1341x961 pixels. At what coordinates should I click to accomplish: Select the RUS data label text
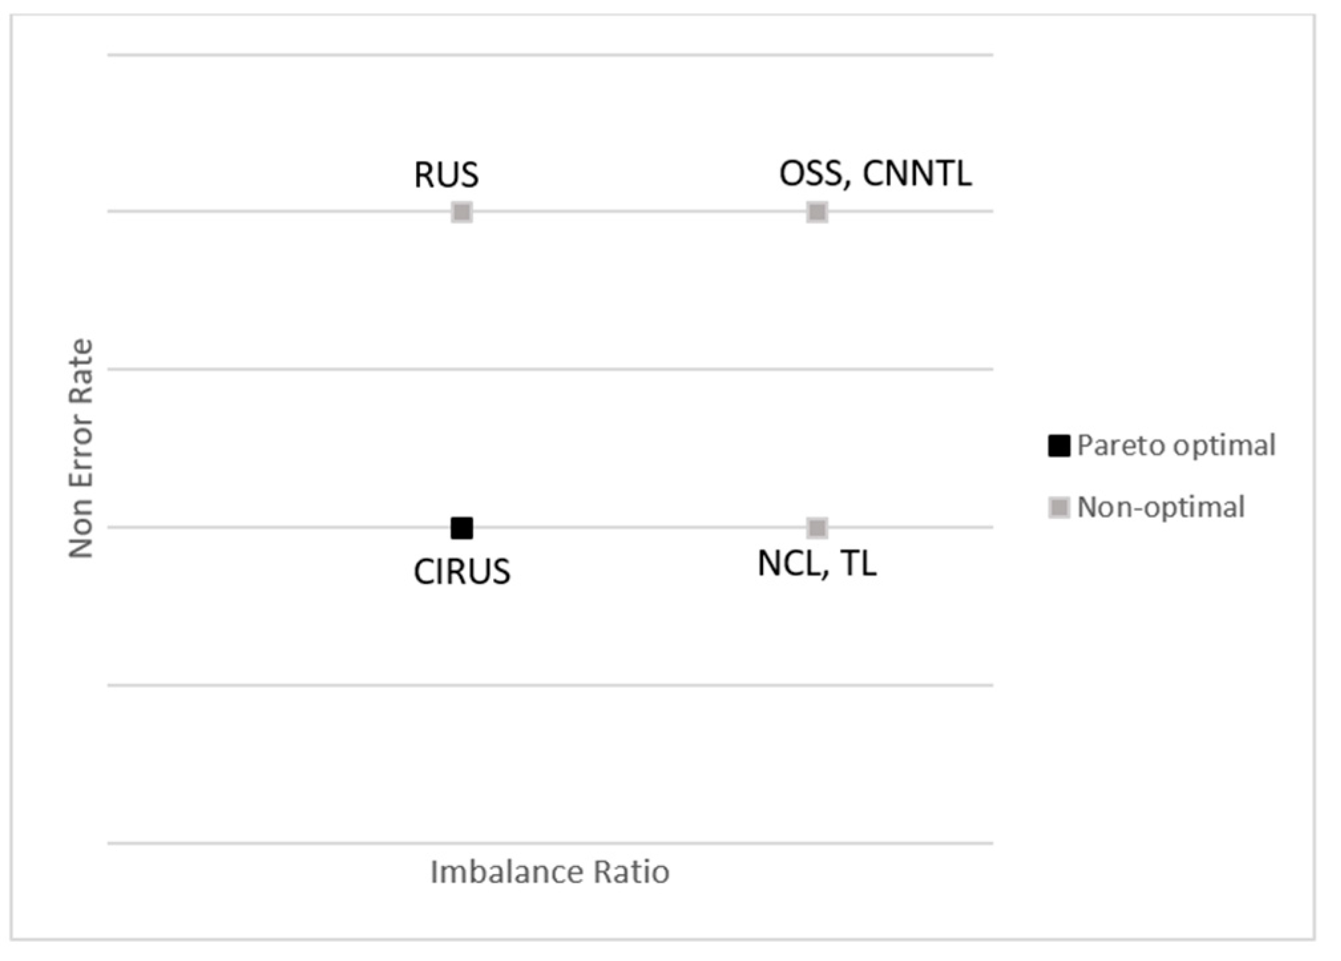tap(446, 175)
